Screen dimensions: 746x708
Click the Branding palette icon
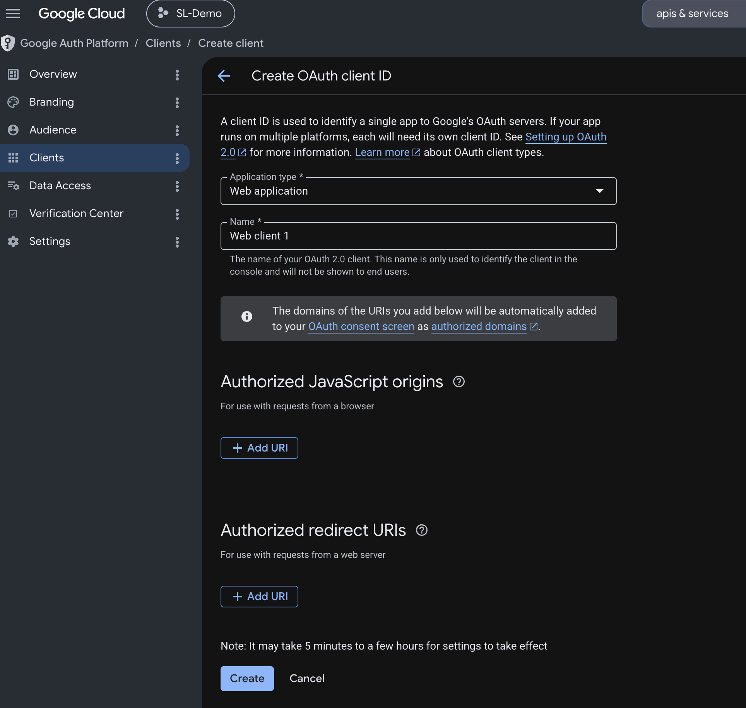13,102
